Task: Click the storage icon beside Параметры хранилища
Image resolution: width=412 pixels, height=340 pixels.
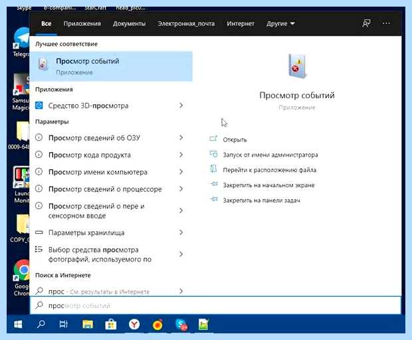Action: tap(39, 232)
